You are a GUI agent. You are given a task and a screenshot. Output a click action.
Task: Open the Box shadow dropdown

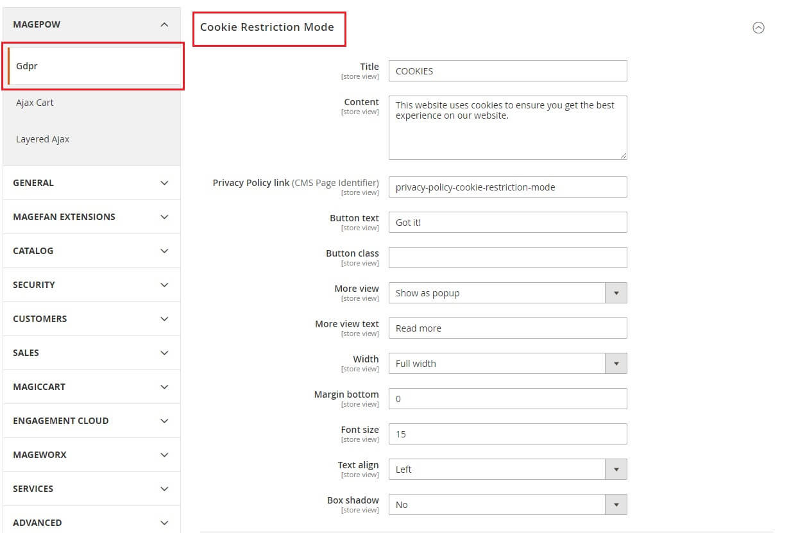pyautogui.click(x=507, y=505)
